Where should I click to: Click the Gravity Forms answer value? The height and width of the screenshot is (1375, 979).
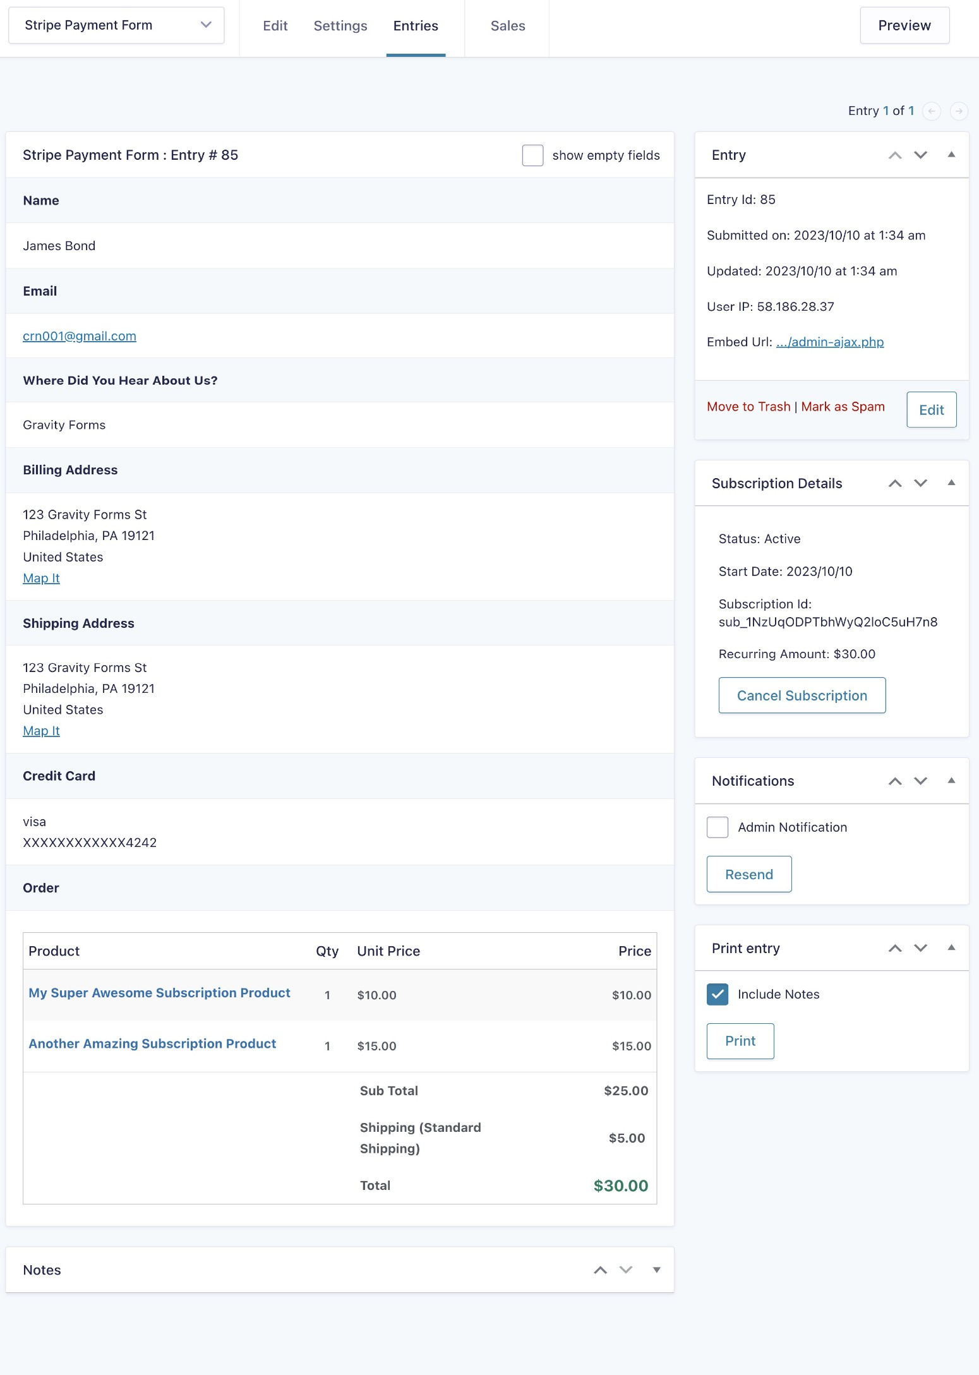[x=64, y=425]
